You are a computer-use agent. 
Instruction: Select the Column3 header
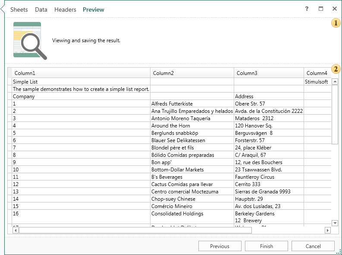[247, 73]
